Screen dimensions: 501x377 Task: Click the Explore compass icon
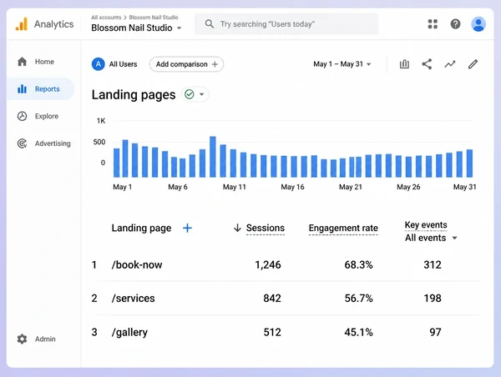point(22,116)
